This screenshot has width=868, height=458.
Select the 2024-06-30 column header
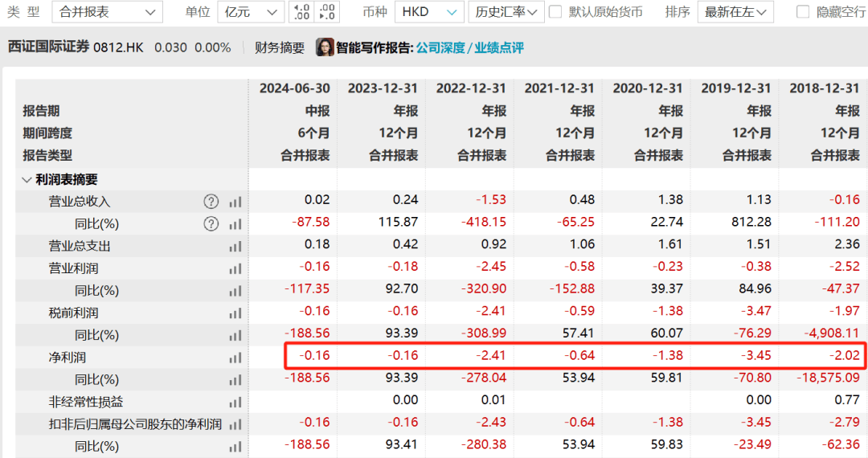(294, 88)
